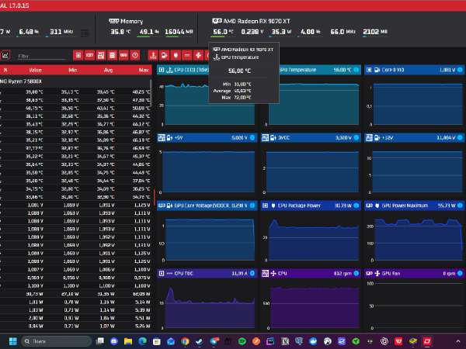The width and height of the screenshot is (466, 349).
Task: Click the blue circle on 3VCC graph
Action: tap(356, 138)
